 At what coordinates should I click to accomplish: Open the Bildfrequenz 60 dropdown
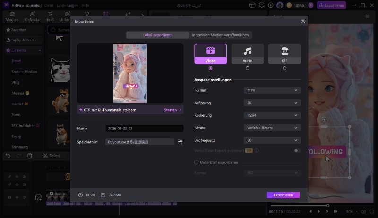coord(272,140)
